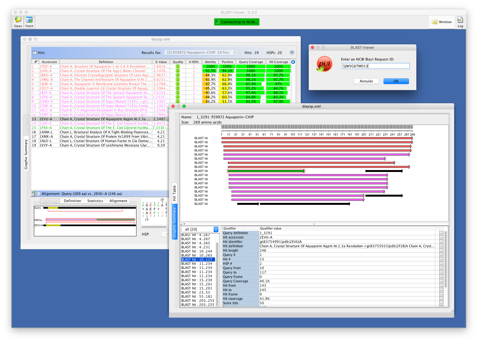The image size is (478, 342).
Task: Click the 100% Identity bar for 1FQY-A
Action: tap(210, 66)
